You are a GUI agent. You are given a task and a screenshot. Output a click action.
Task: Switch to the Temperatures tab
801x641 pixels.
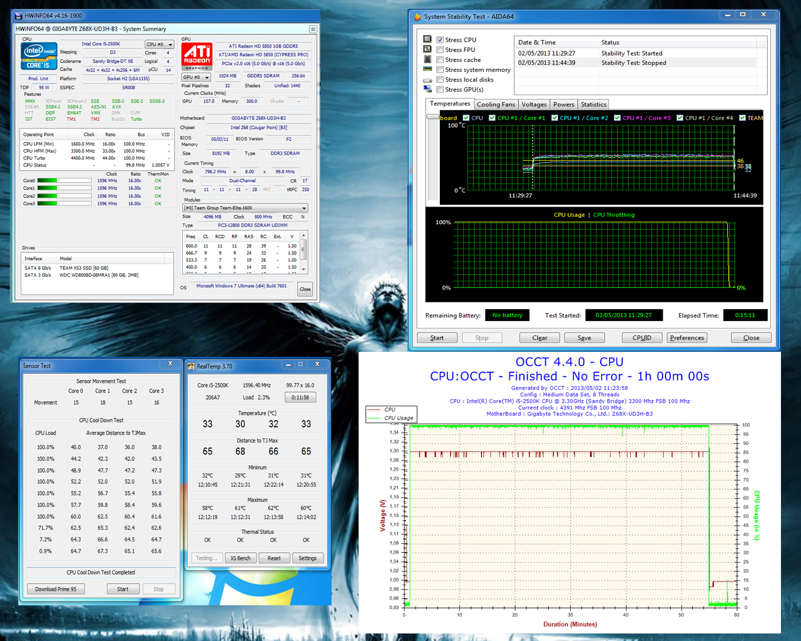(450, 104)
